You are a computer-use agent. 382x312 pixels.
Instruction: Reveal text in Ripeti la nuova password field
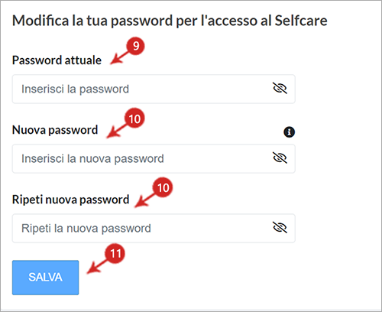280,227
